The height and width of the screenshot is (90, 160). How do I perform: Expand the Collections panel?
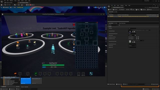[1, 87]
